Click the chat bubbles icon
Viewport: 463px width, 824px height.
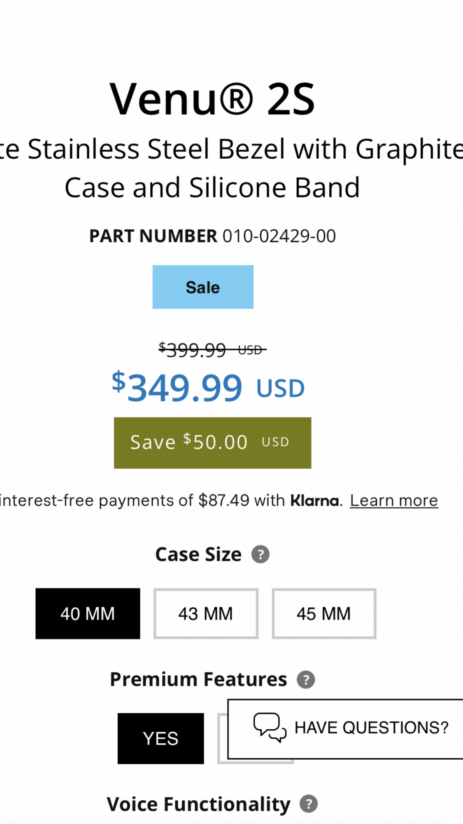[270, 728]
